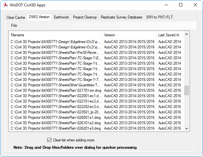Sort list by Version column header
203x157 pixels.
tap(129, 35)
